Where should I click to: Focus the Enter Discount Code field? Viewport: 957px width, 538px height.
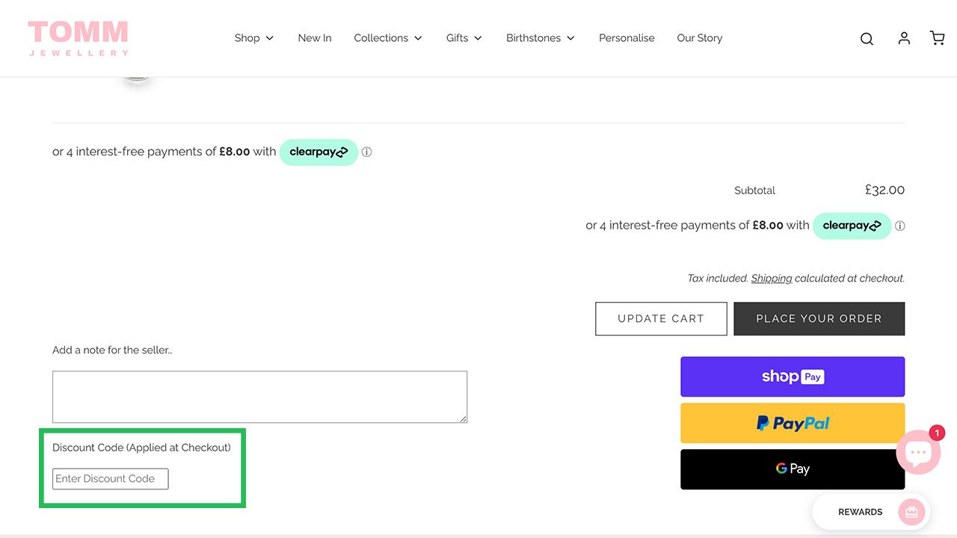tap(111, 479)
